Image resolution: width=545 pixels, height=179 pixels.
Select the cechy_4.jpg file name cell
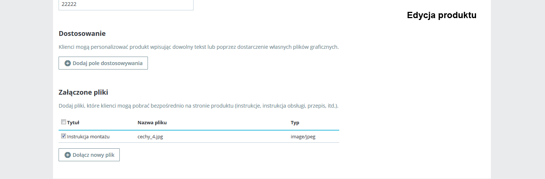(x=150, y=136)
